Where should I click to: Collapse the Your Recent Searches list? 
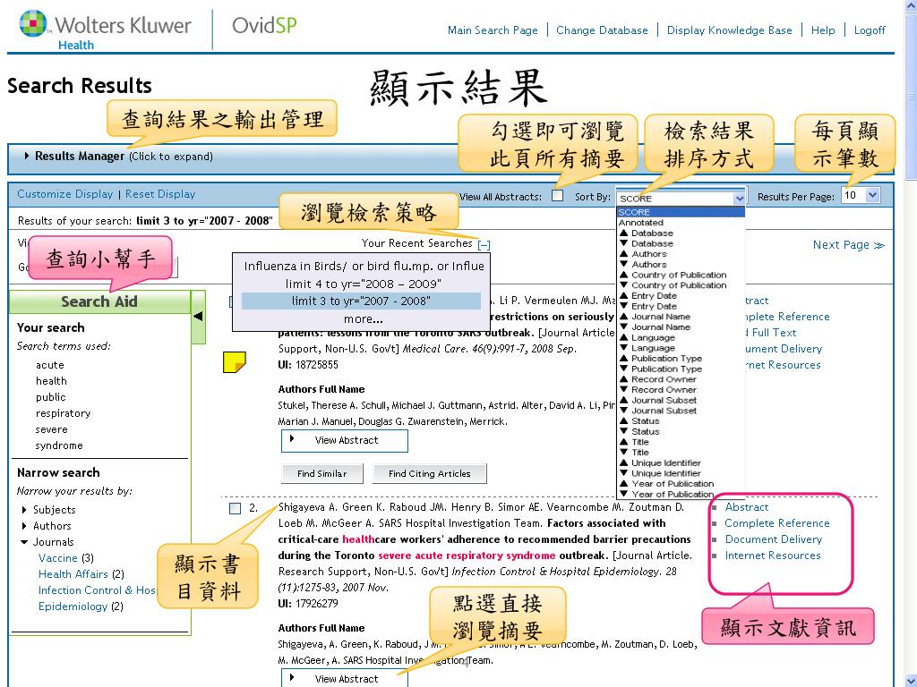(x=484, y=245)
